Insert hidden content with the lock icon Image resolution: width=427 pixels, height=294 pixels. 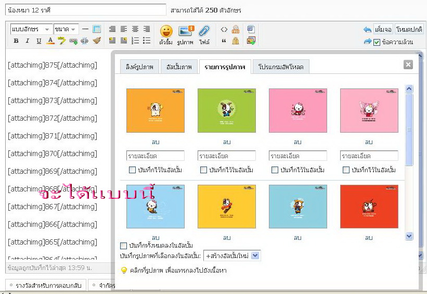236,41
